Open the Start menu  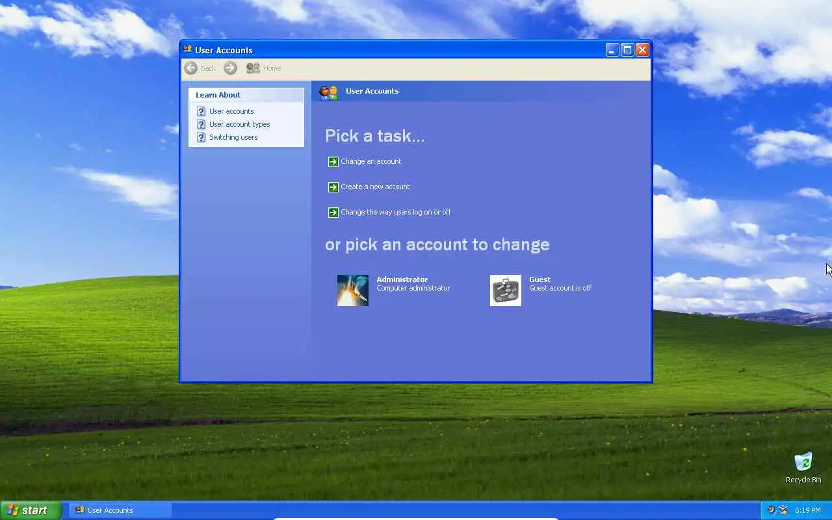31,510
